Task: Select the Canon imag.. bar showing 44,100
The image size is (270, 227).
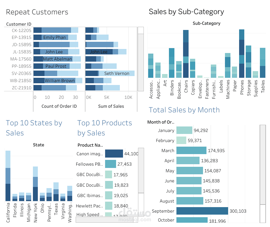Action: (x=114, y=154)
